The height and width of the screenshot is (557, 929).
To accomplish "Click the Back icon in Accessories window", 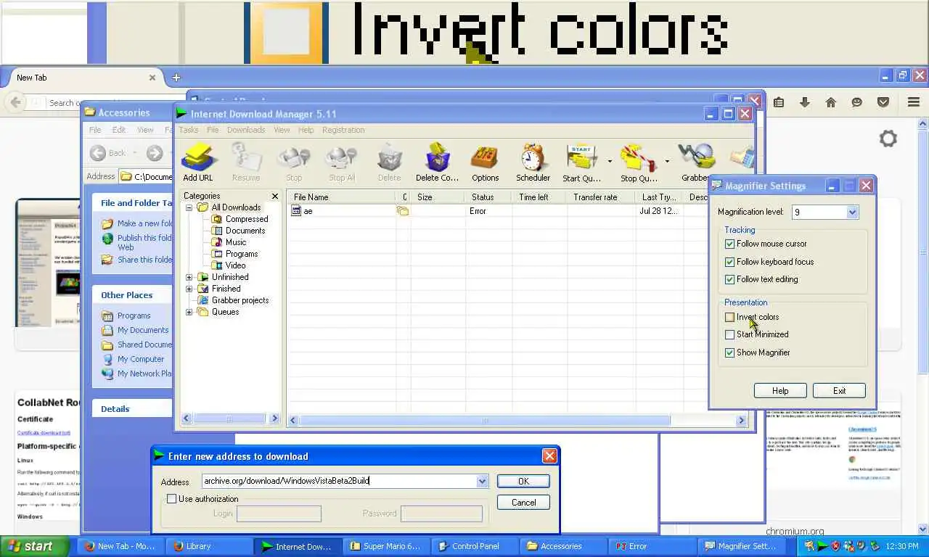I will pos(98,153).
